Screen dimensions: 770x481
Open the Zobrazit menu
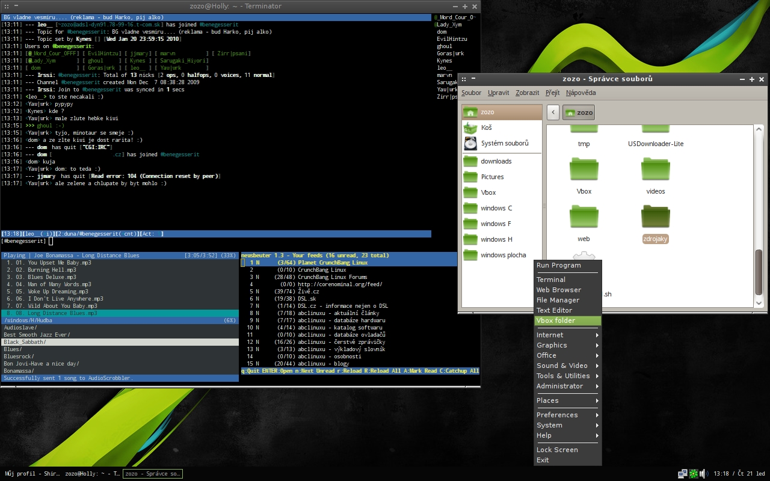coord(528,93)
